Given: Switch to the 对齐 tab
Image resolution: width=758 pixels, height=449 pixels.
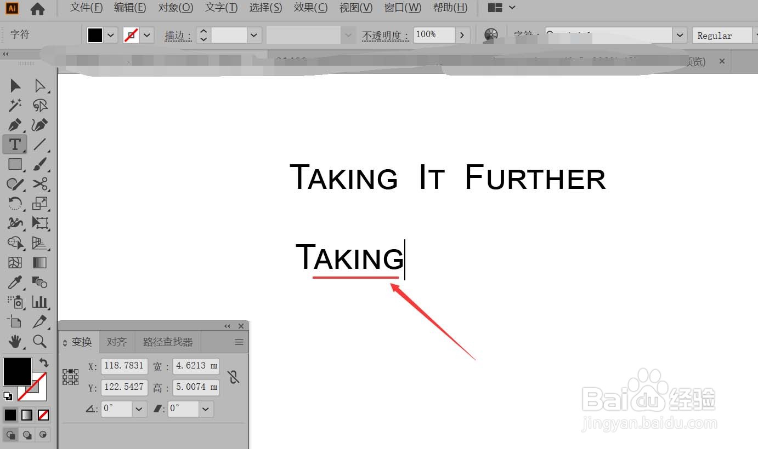Looking at the screenshot, I should (116, 342).
